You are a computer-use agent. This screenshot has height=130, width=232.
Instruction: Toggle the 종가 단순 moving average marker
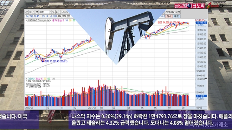(51, 21)
